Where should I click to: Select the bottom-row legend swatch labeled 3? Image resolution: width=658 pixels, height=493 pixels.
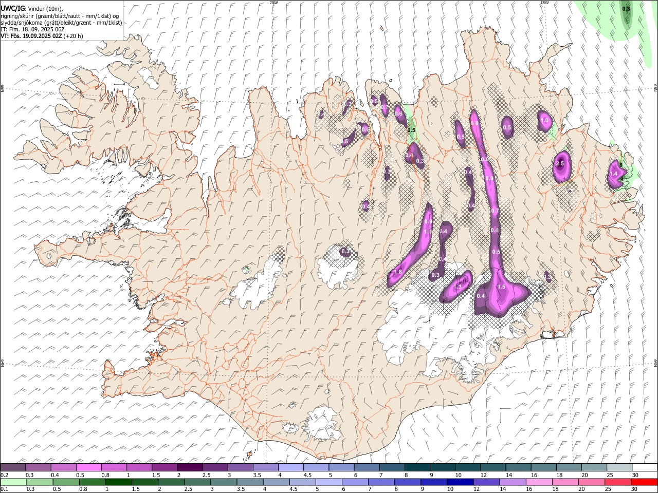point(224,482)
